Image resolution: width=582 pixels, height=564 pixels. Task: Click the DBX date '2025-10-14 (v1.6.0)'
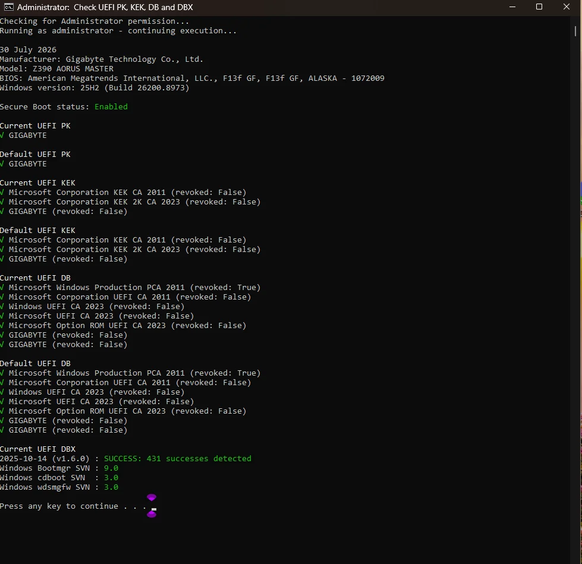click(45, 459)
